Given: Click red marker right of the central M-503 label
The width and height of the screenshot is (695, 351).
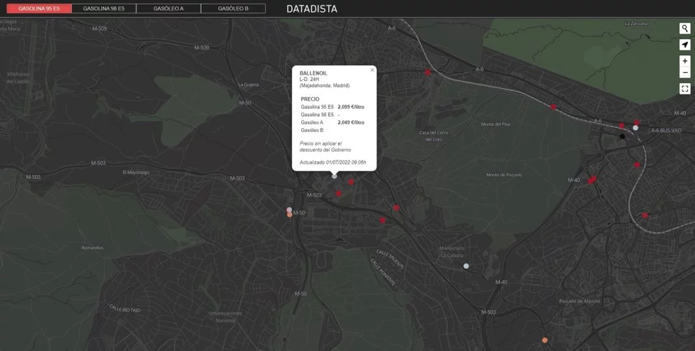Looking at the screenshot, I should pyautogui.click(x=338, y=194).
